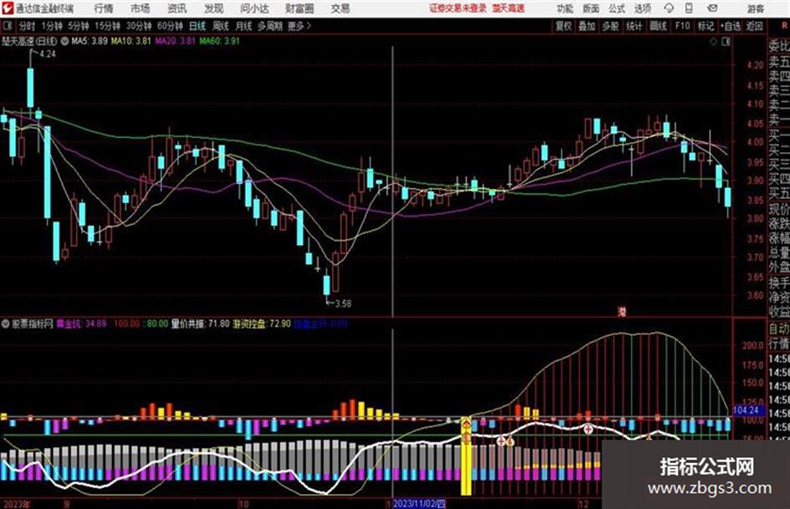790x509 pixels.
Task: Click the 4.24 high price annotation
Action: coord(48,54)
